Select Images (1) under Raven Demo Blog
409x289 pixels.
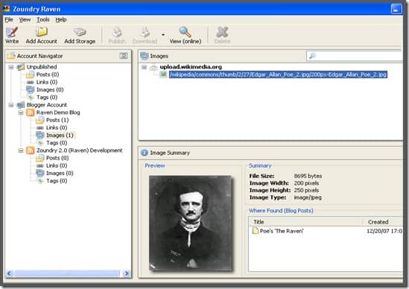point(60,135)
